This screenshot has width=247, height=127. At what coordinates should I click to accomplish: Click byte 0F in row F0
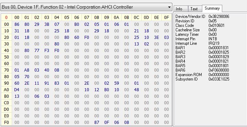click(x=107, y=122)
